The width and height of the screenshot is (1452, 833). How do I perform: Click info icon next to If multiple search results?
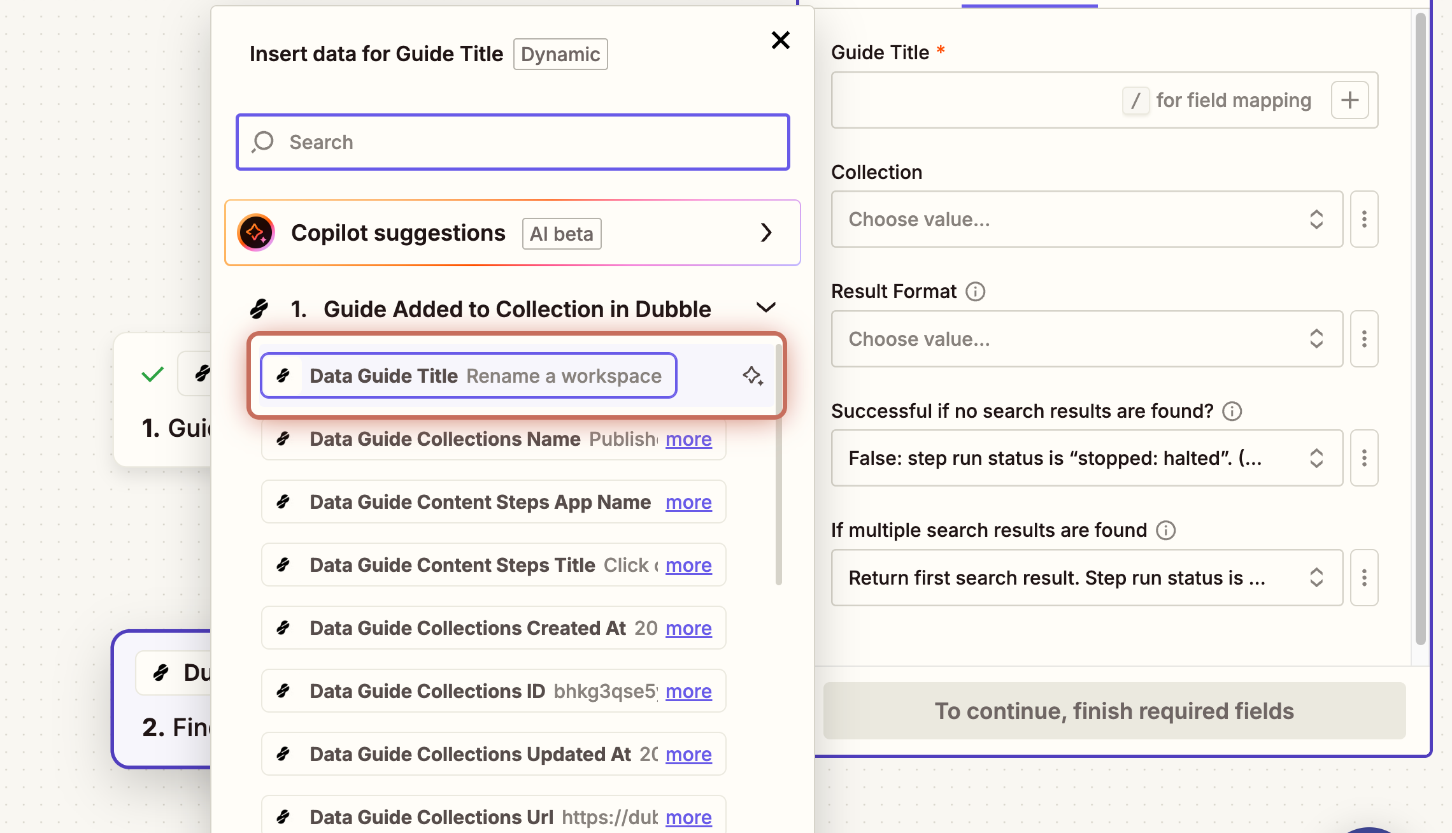pyautogui.click(x=1165, y=530)
